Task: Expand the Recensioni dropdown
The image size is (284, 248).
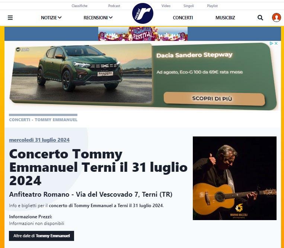Action: tap(98, 18)
